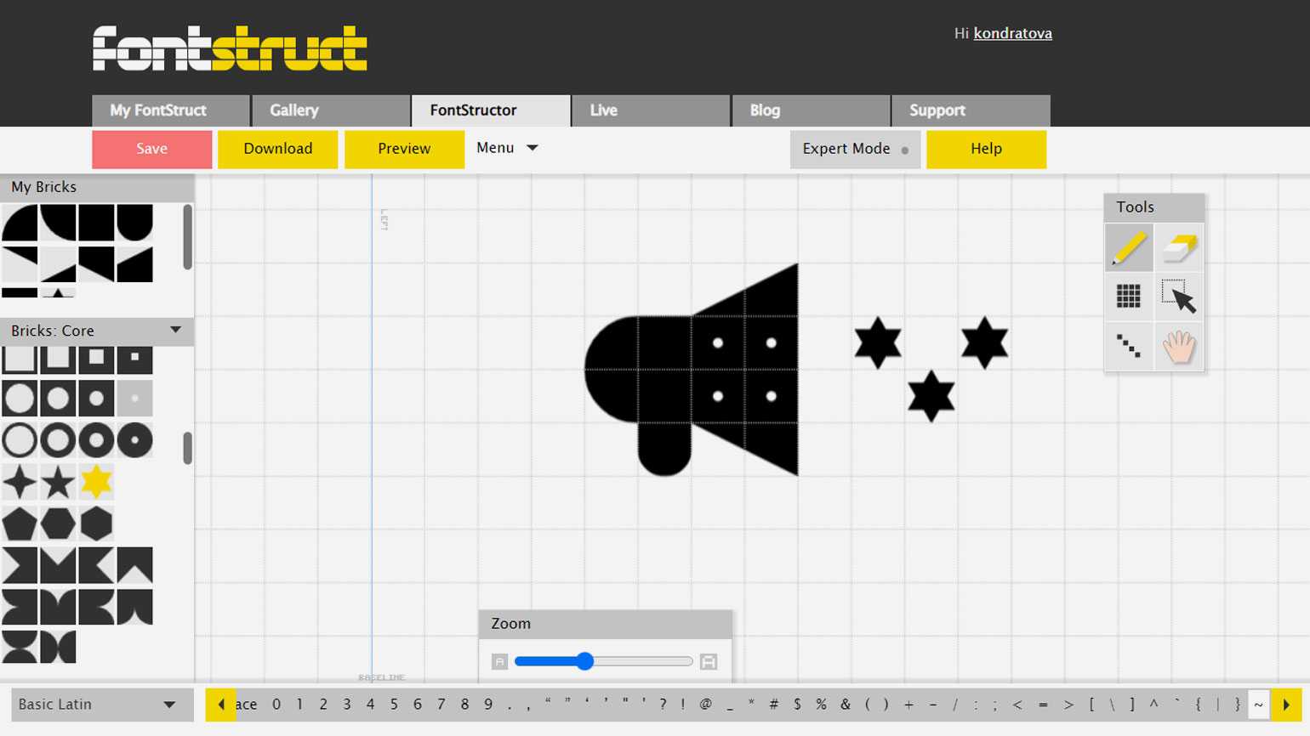
Task: Pick the pentagon brick shape
Action: tap(20, 524)
